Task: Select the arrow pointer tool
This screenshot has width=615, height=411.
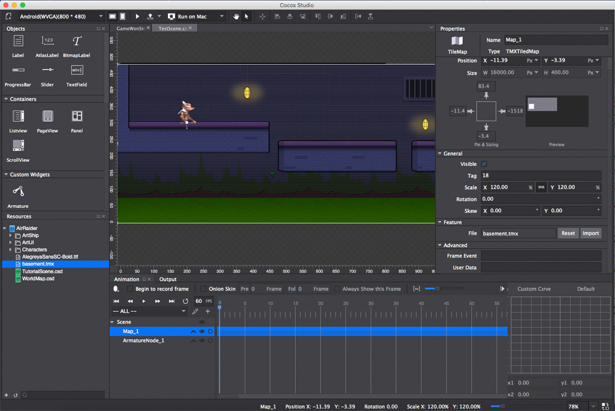Action: 247,17
